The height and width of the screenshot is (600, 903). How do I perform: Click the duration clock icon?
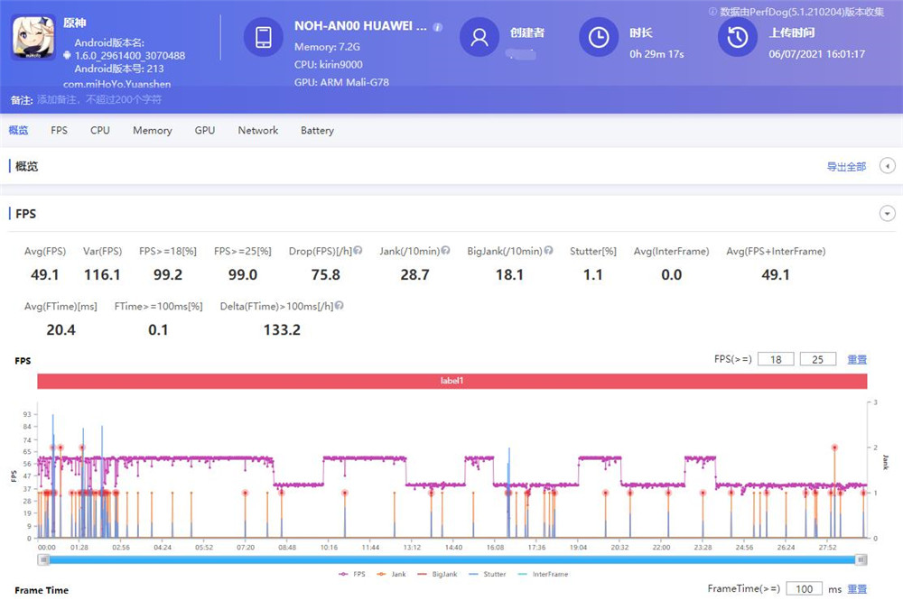pyautogui.click(x=599, y=37)
